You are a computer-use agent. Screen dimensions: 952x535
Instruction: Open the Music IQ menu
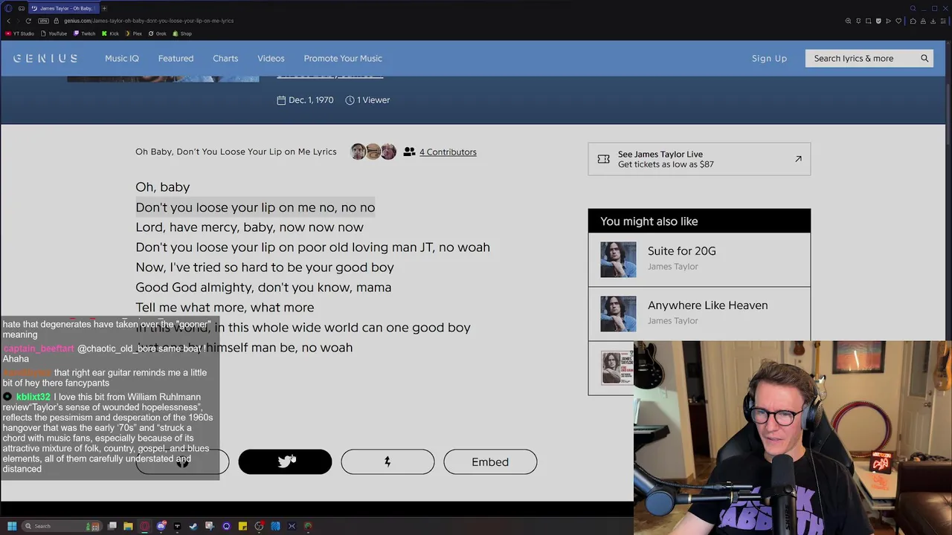point(122,58)
